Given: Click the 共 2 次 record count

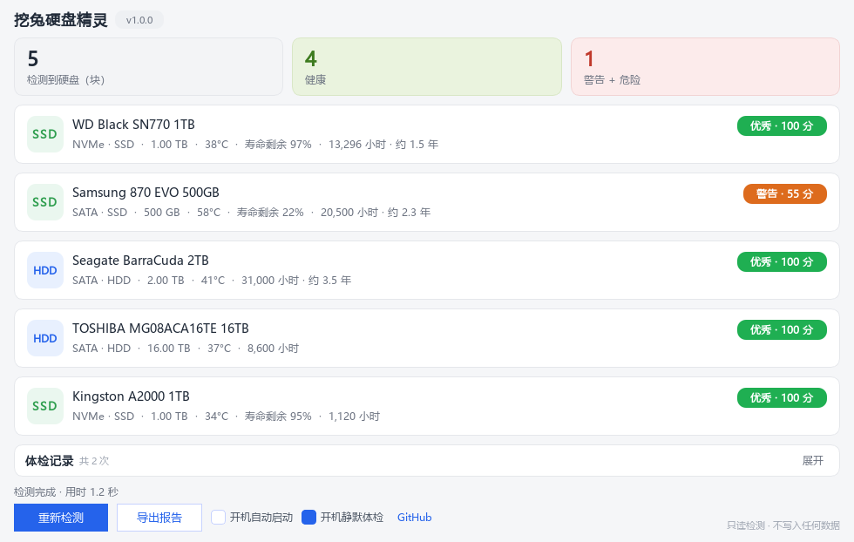Looking at the screenshot, I should [x=94, y=461].
